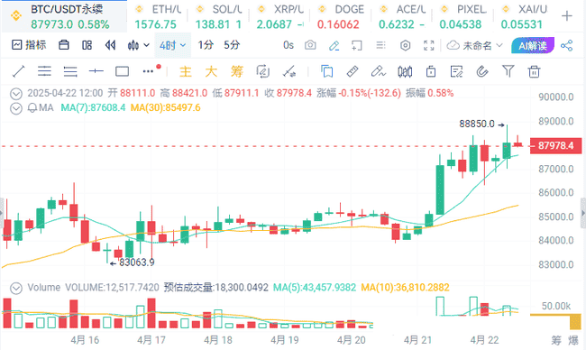Click the share icon
The image size is (586, 350).
click(x=566, y=46)
